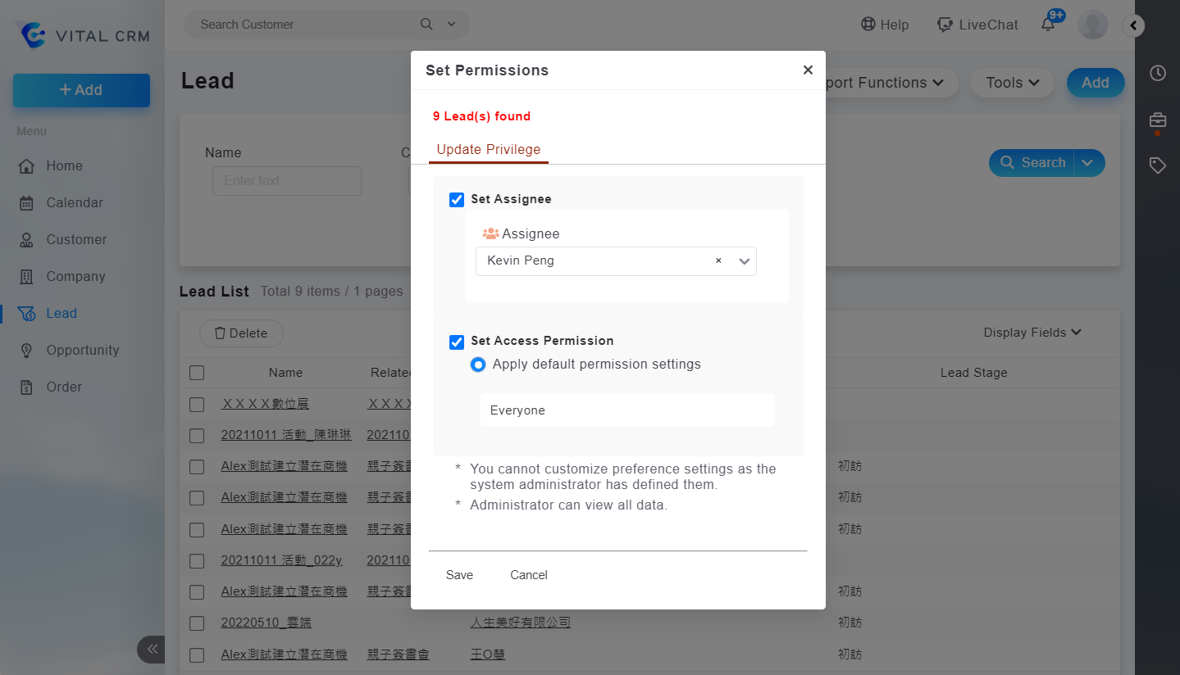Uncheck the Set Assignee checkbox
1180x675 pixels.
[x=457, y=200]
